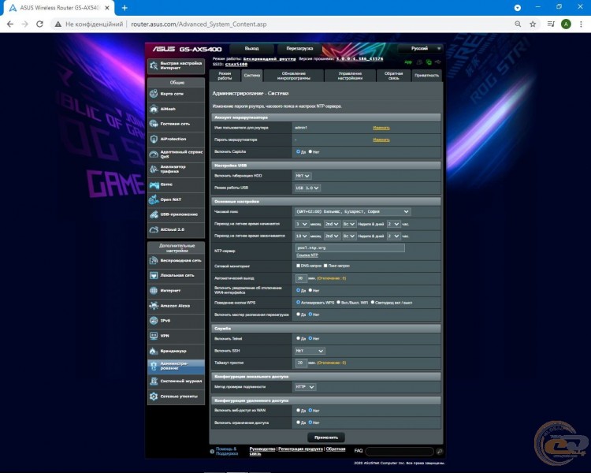This screenshot has height=473, width=591.
Task: Select Нет for Включить Captcha
Action: coord(310,151)
